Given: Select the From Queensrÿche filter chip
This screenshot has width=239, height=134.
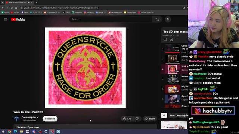Looking at the screenshot, I should coord(179,115).
